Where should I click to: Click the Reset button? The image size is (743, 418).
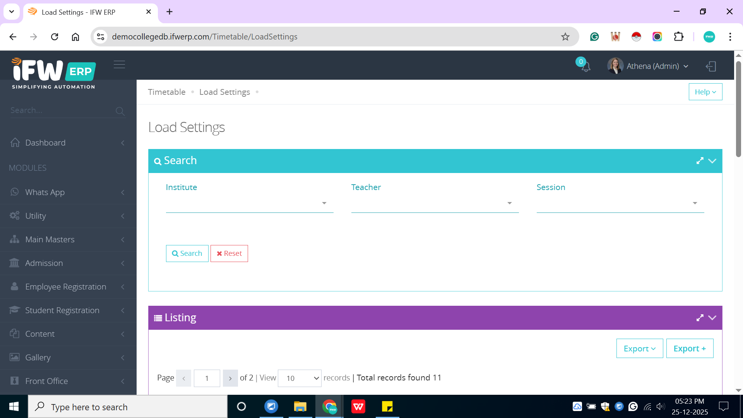[x=229, y=254]
